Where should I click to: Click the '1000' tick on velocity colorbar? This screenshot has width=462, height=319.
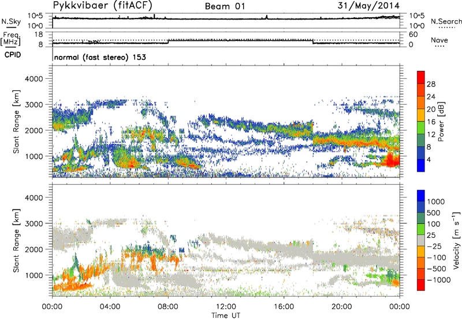tap(436, 202)
